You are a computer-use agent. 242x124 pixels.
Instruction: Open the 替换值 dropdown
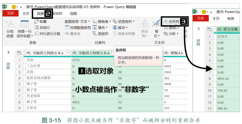(102, 22)
